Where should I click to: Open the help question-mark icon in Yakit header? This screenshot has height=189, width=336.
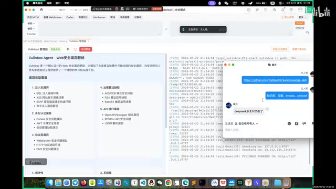pos(248,10)
